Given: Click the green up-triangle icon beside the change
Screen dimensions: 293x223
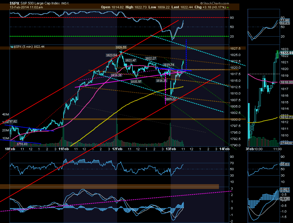Looking at the screenshot, I should coord(228,7).
